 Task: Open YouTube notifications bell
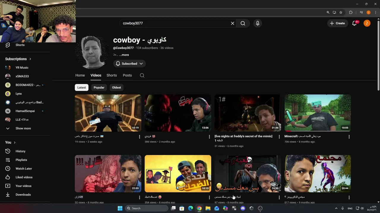click(354, 23)
